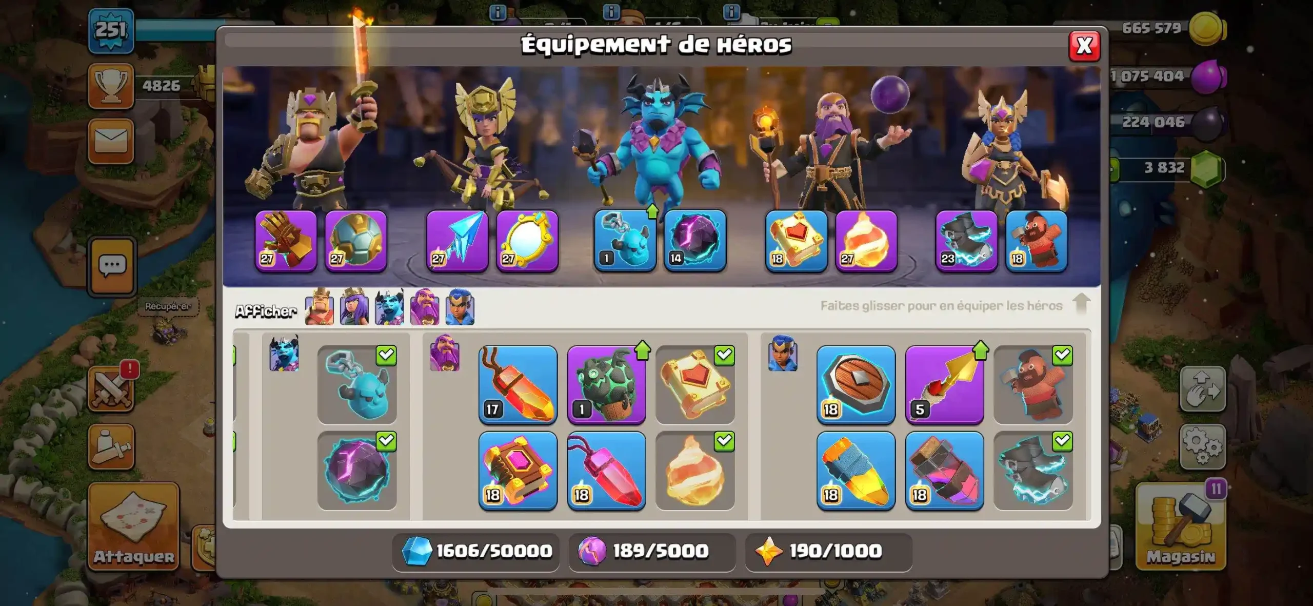
Task: Filter equipment by Grand Warden
Action: [425, 307]
